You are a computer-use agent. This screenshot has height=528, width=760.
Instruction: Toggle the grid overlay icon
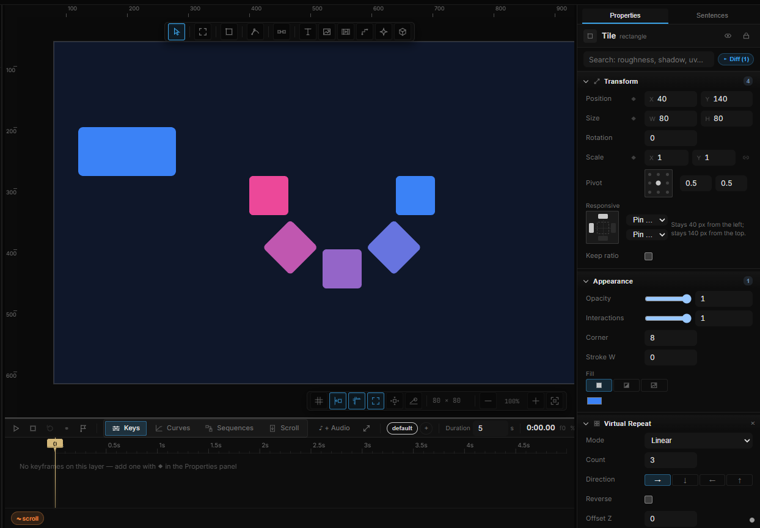[x=318, y=401]
